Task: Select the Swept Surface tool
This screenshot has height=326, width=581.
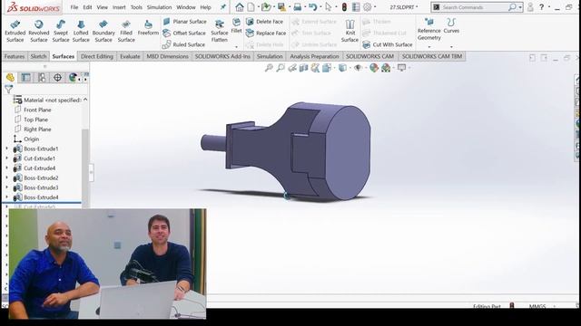Action: [x=61, y=31]
